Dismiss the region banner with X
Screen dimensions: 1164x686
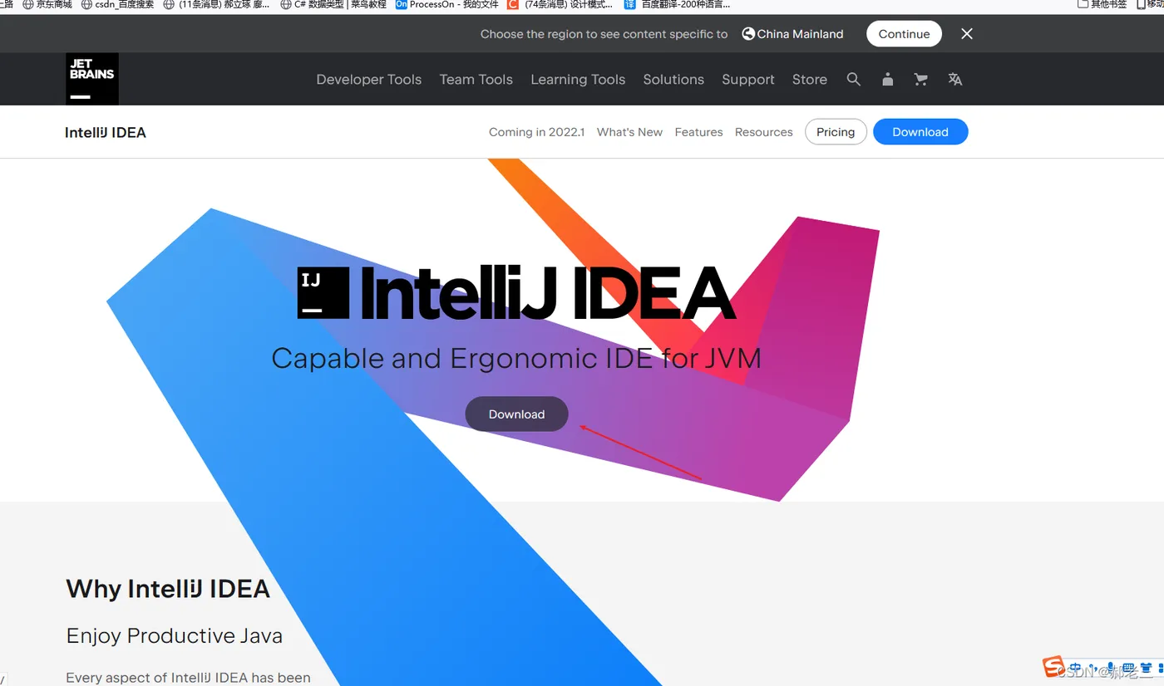point(967,34)
